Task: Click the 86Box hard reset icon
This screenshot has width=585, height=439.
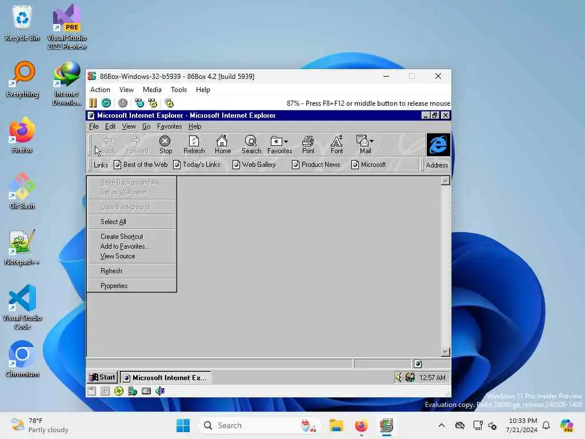Action: (106, 103)
